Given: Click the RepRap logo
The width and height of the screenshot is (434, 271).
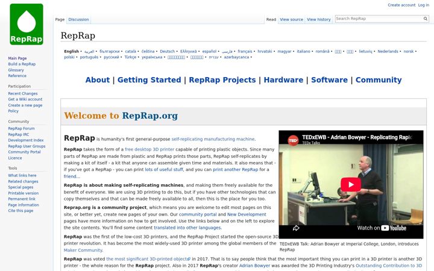Looking at the screenshot, I should point(27,24).
